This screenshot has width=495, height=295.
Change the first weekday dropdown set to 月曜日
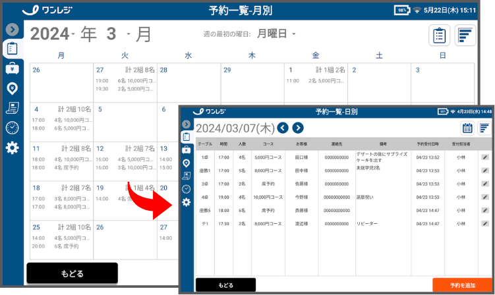[x=276, y=34]
